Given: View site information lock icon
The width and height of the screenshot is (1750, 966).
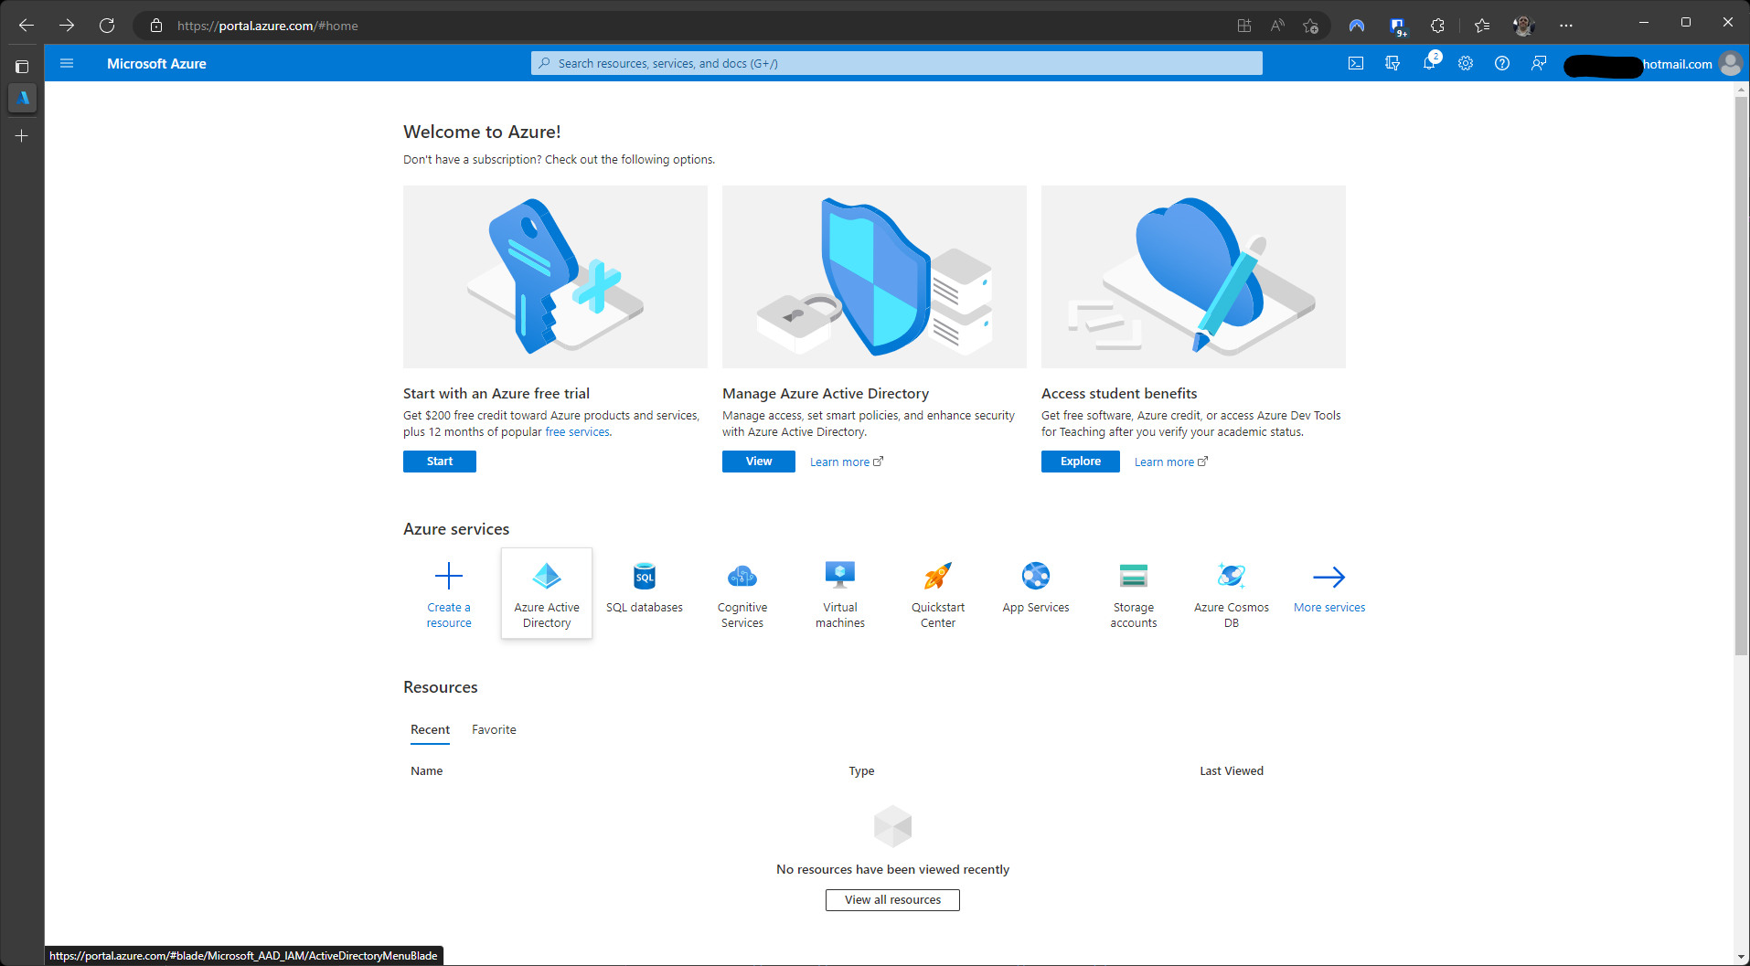Looking at the screenshot, I should pyautogui.click(x=156, y=26).
